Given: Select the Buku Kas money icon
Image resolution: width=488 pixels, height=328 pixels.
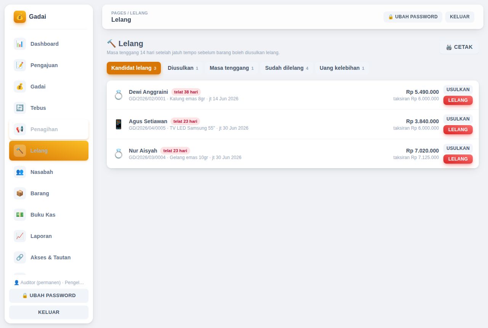Looking at the screenshot, I should pyautogui.click(x=20, y=215).
